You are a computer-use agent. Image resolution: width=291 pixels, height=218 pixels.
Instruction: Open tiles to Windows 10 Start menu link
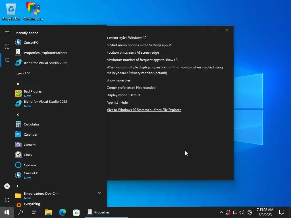(x=144, y=110)
